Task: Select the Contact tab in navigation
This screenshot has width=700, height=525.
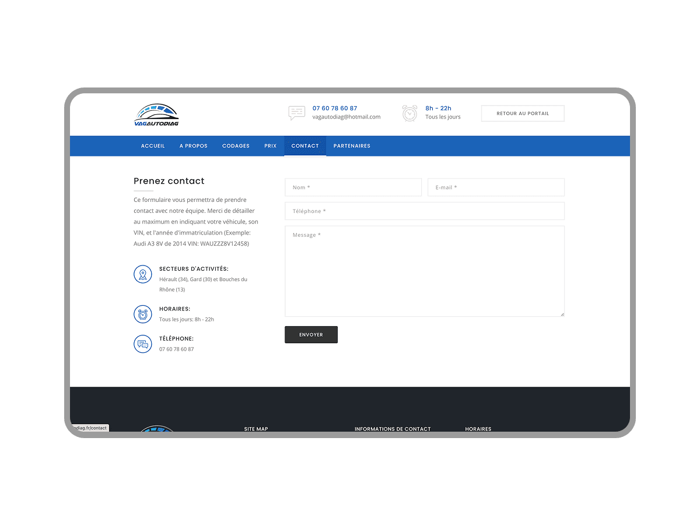Action: click(305, 146)
